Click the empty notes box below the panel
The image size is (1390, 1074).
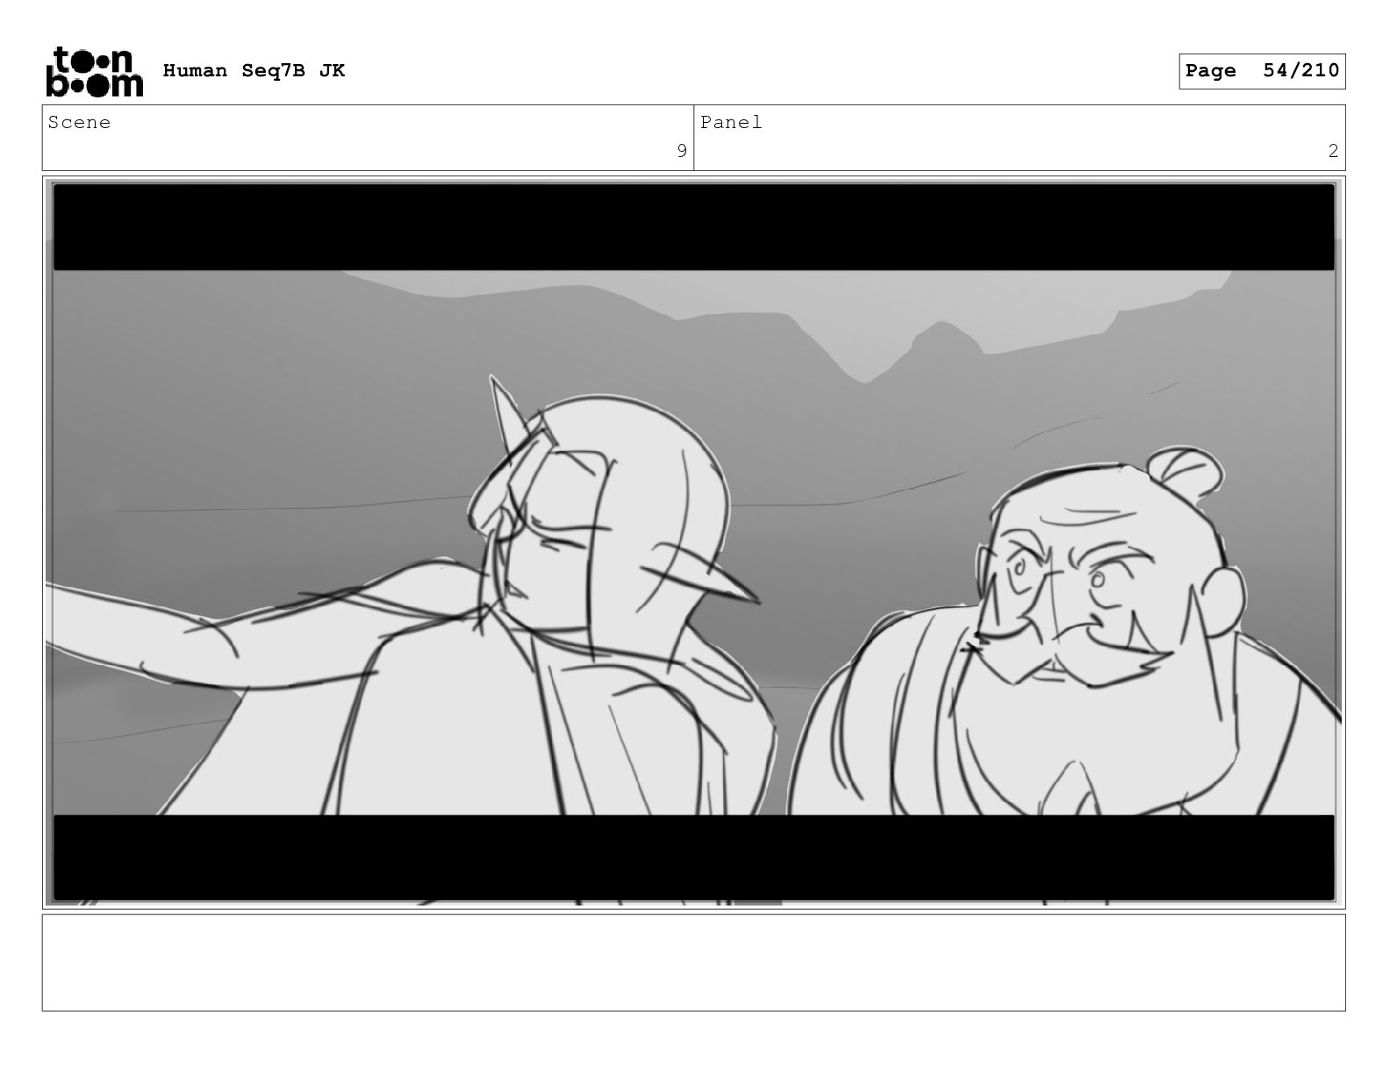(x=694, y=963)
